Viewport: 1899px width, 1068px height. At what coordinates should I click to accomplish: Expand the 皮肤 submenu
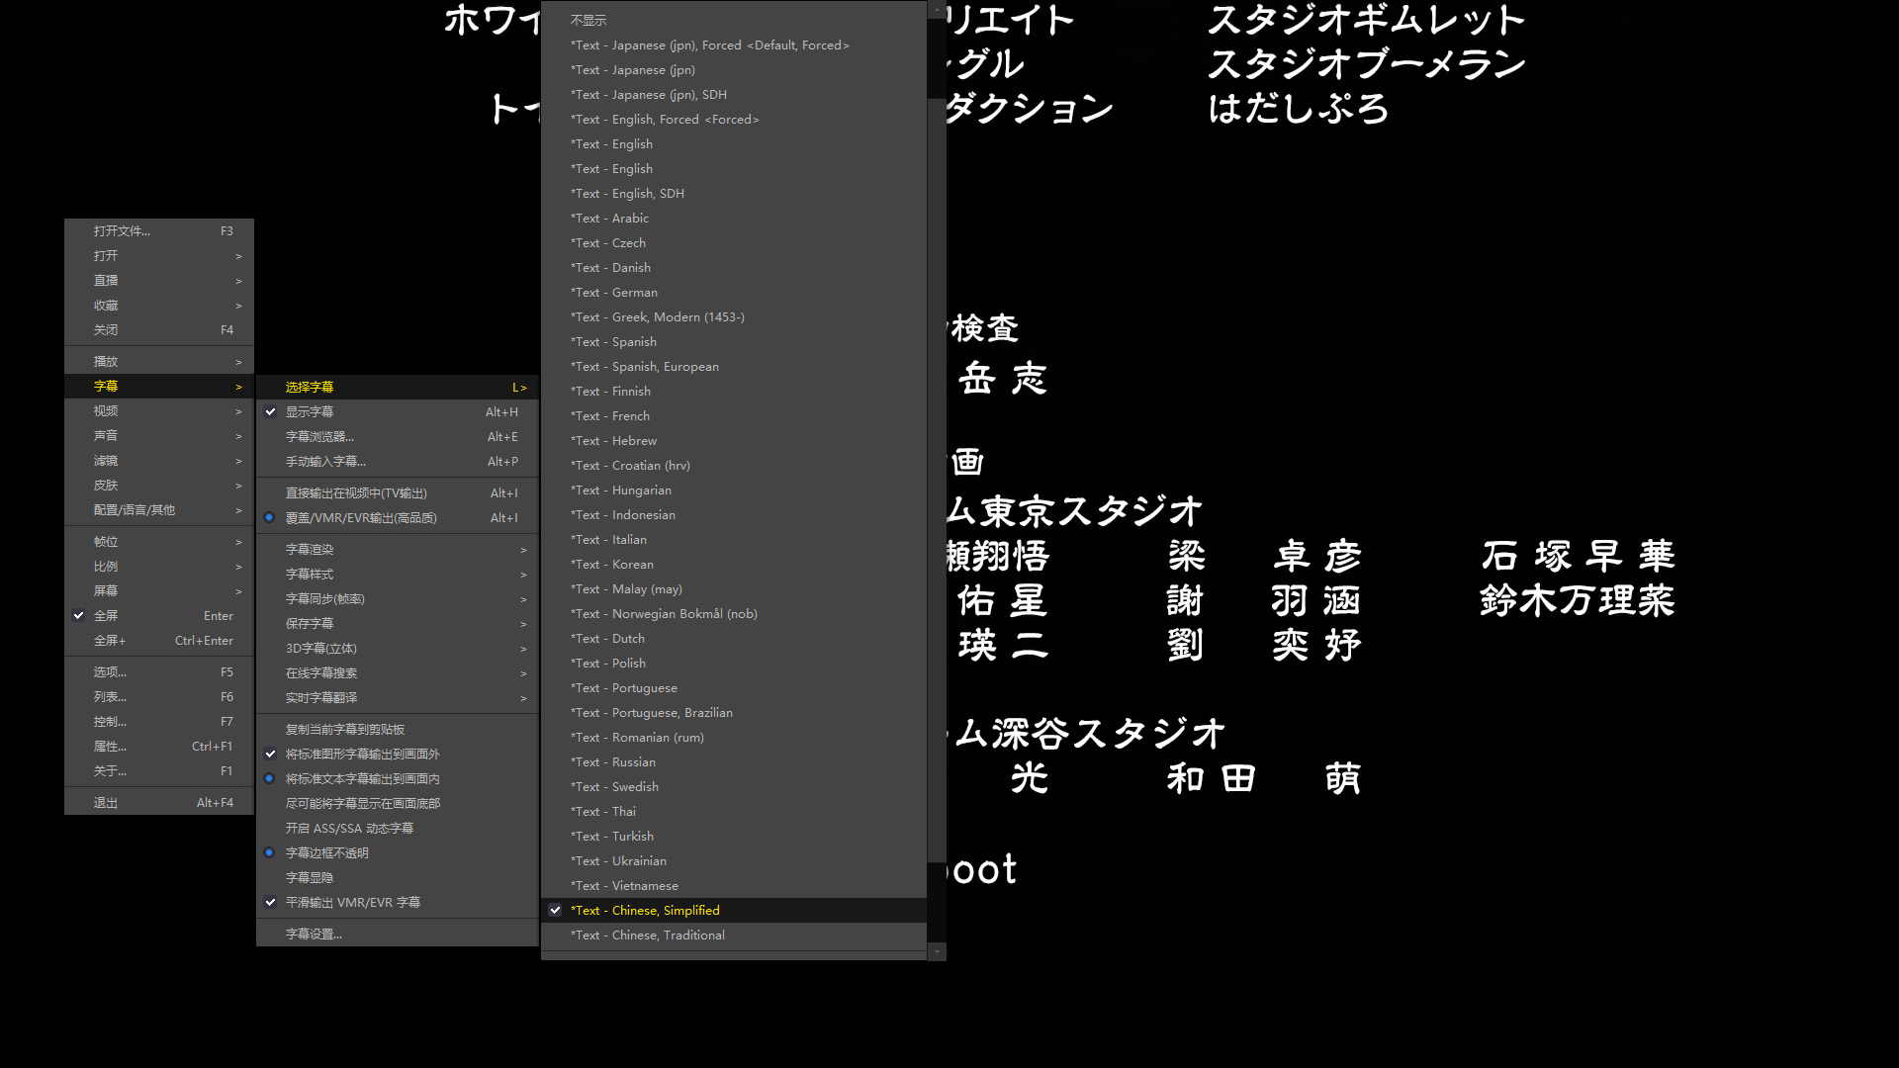(159, 485)
